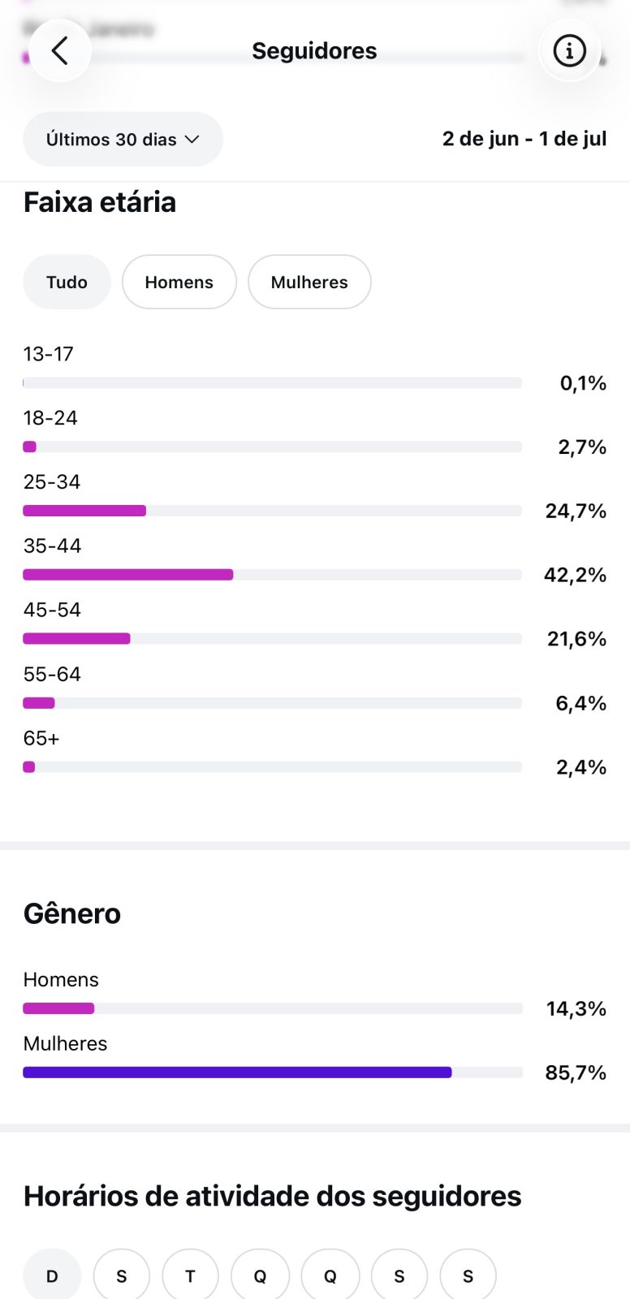Viewport: 630px width, 1299px height.
Task: Filter age range by Mulheres pill
Action: point(309,282)
